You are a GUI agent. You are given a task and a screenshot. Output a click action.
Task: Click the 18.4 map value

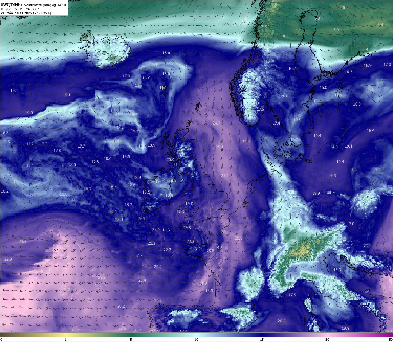[371, 130]
